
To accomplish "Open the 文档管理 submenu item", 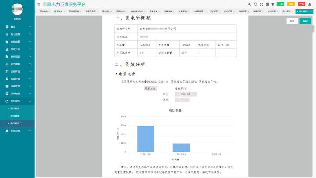I will (17, 116).
